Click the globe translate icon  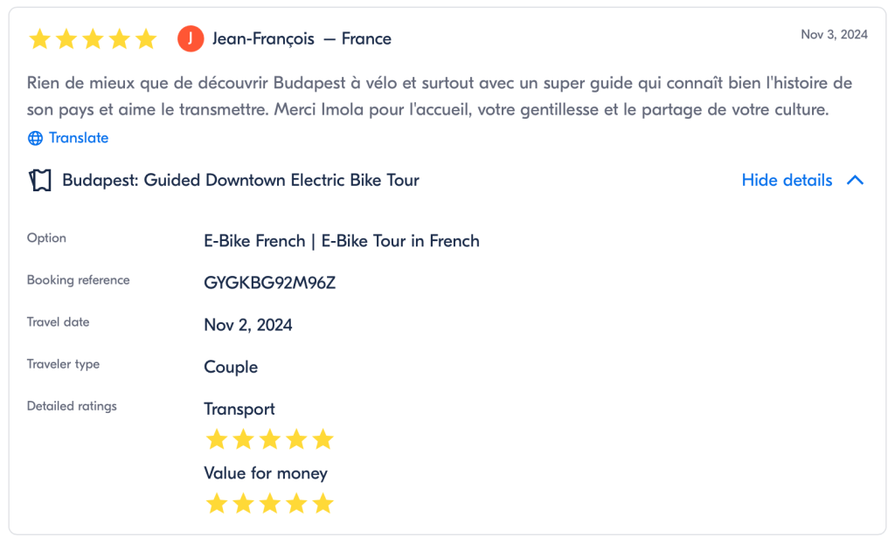(x=35, y=138)
